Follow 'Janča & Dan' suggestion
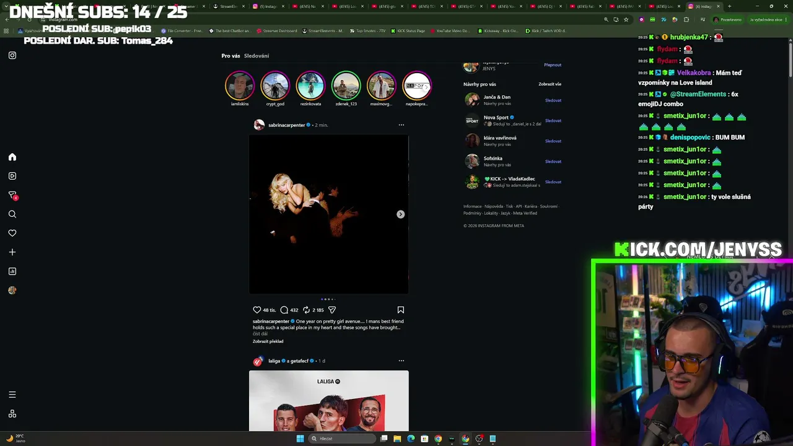Screen dimensions: 793x446 tap(553, 100)
